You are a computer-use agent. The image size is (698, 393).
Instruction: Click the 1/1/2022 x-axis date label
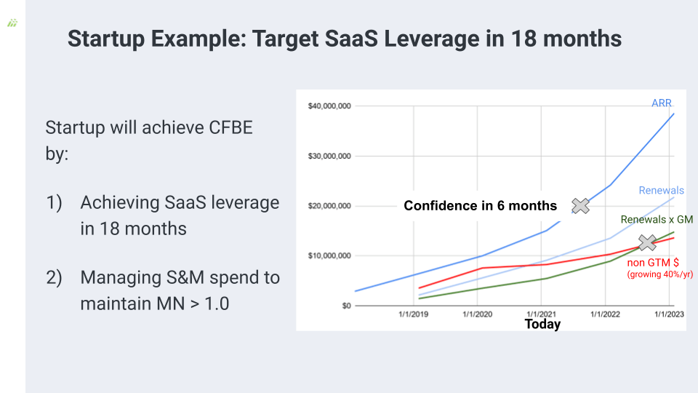click(605, 314)
